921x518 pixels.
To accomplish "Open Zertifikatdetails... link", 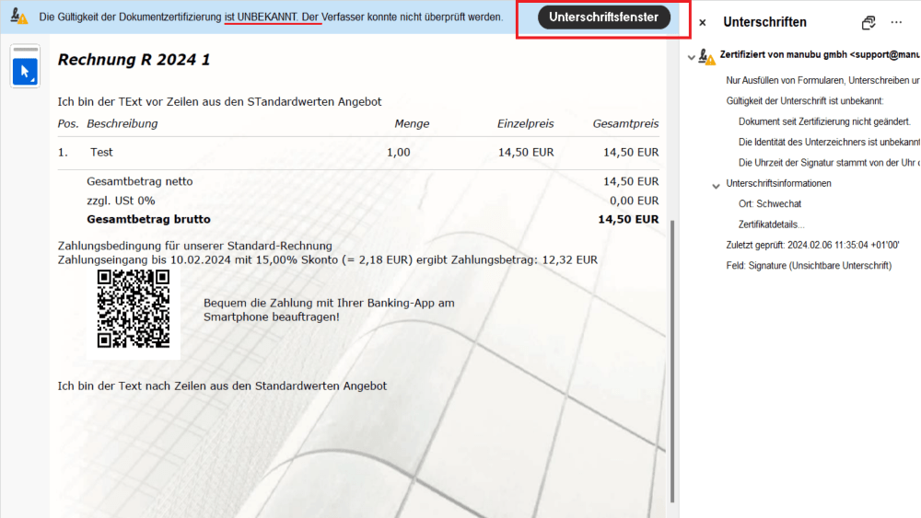I will coord(771,224).
